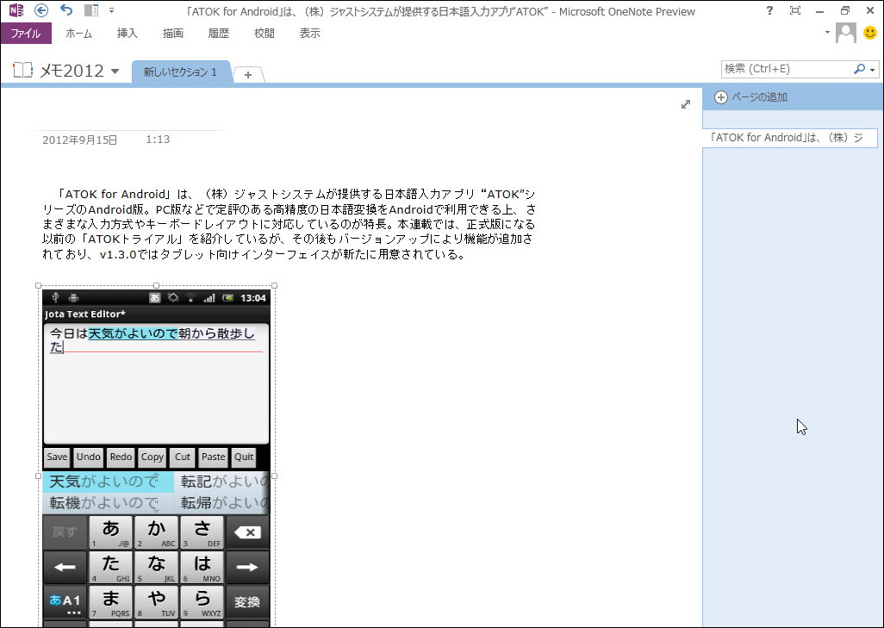The image size is (884, 628).
Task: Run search with the magnifier icon
Action: (861, 68)
